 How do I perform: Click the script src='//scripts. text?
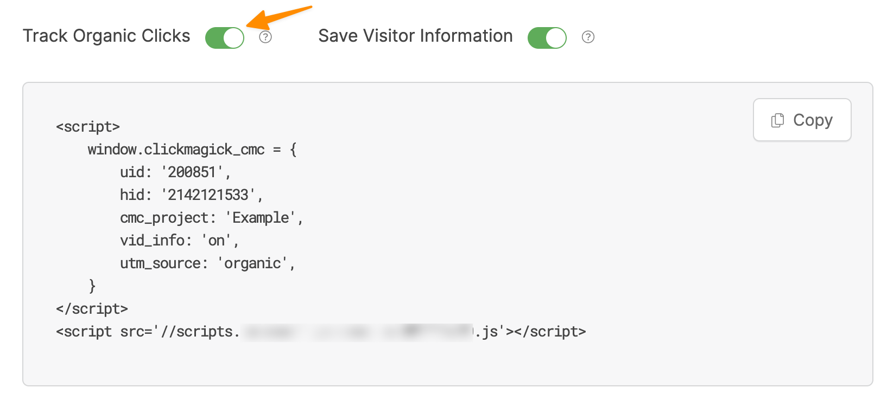[148, 332]
